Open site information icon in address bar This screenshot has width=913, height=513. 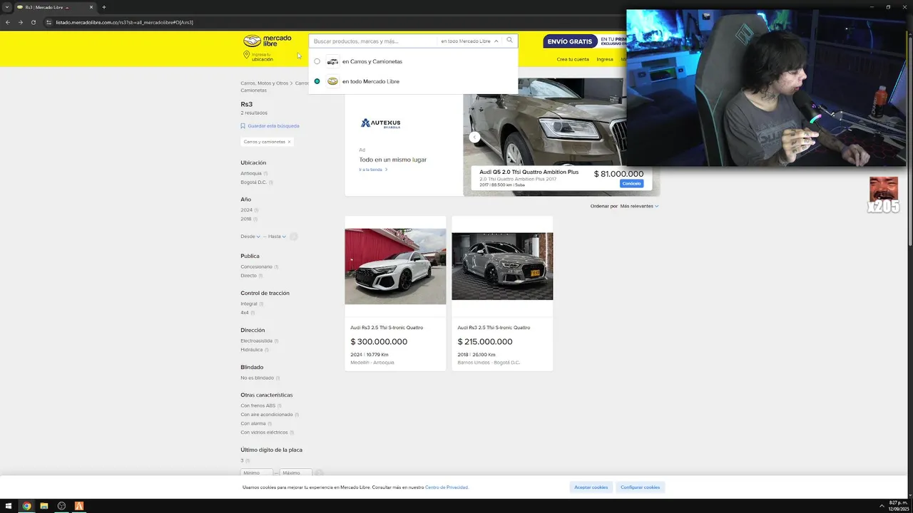(49, 22)
